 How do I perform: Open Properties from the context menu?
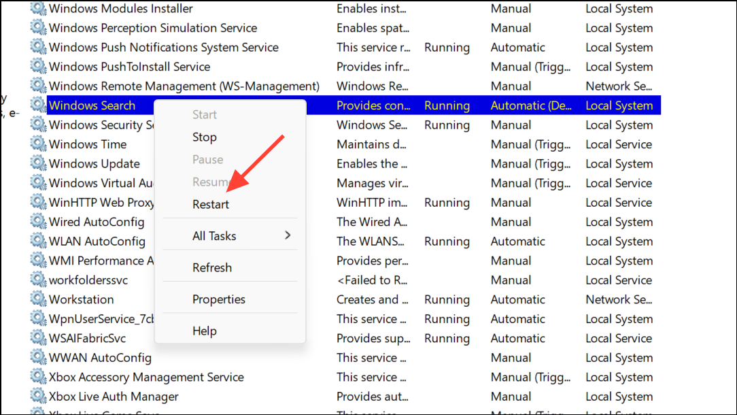pyautogui.click(x=218, y=299)
